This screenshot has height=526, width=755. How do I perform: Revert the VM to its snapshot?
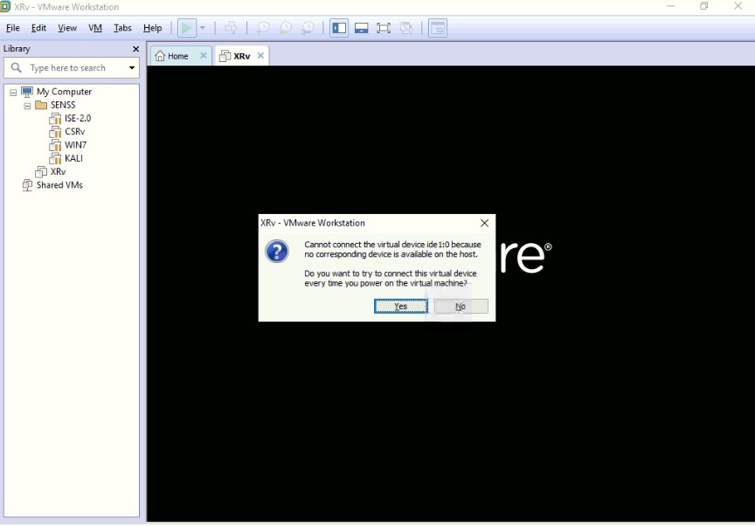pyautogui.click(x=286, y=27)
